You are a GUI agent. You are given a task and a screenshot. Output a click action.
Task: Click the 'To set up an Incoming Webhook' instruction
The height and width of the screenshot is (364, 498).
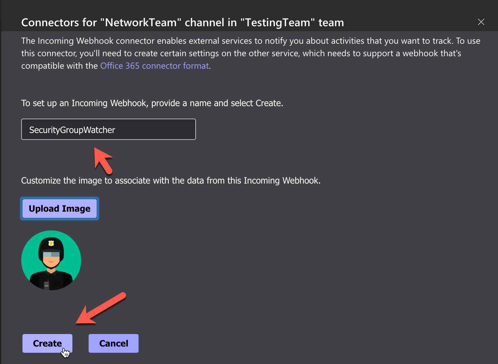(152, 103)
